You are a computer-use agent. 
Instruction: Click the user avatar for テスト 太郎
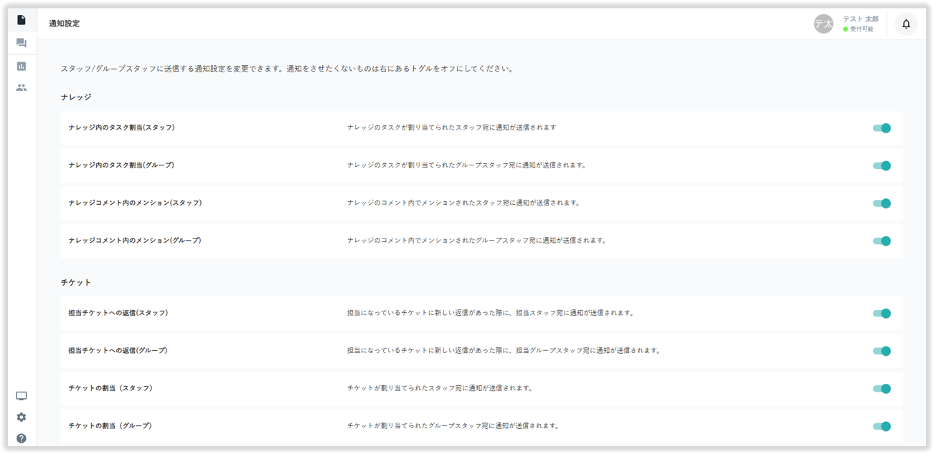[824, 24]
